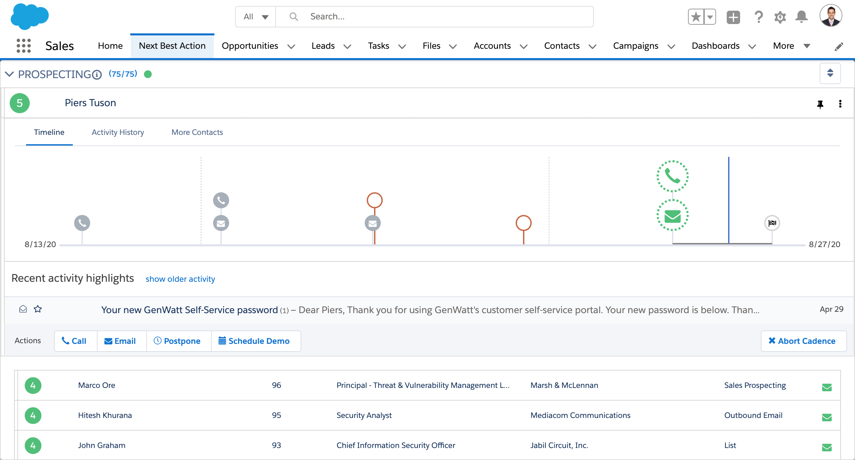The width and height of the screenshot is (855, 460).
Task: Click the show older activity link
Action: 180,279
